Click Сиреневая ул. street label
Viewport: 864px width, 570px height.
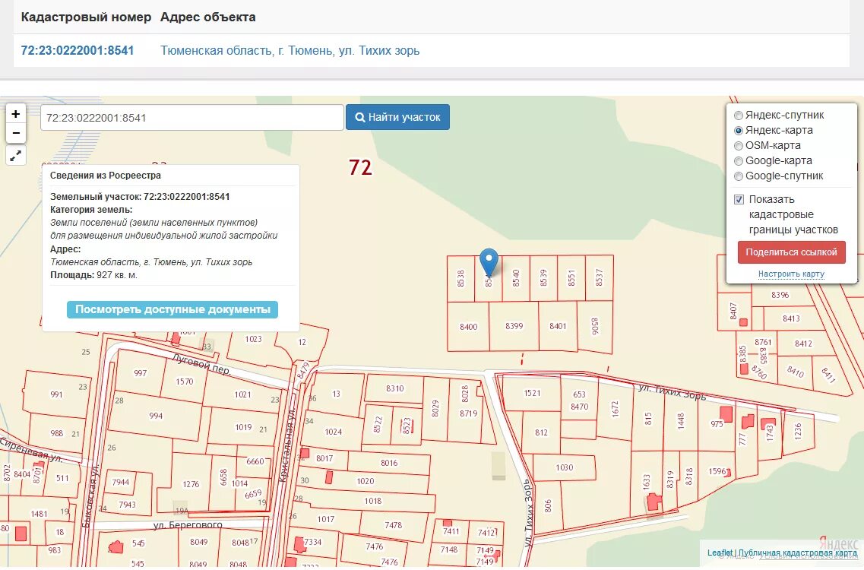point(30,450)
